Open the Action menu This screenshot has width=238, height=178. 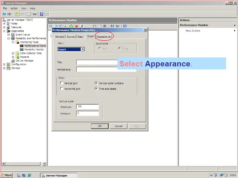pos(14,8)
